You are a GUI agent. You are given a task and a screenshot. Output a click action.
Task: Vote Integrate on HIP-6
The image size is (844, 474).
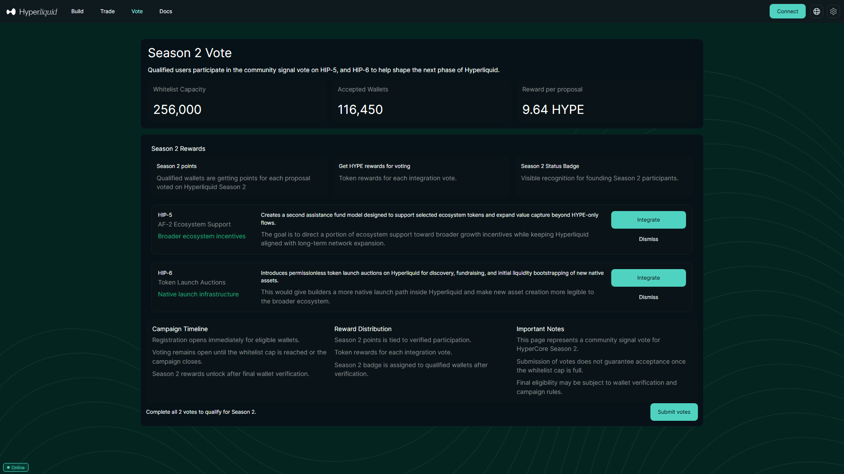(x=648, y=278)
